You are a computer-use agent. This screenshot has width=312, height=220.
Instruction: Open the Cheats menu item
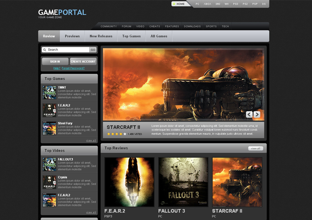click(155, 26)
